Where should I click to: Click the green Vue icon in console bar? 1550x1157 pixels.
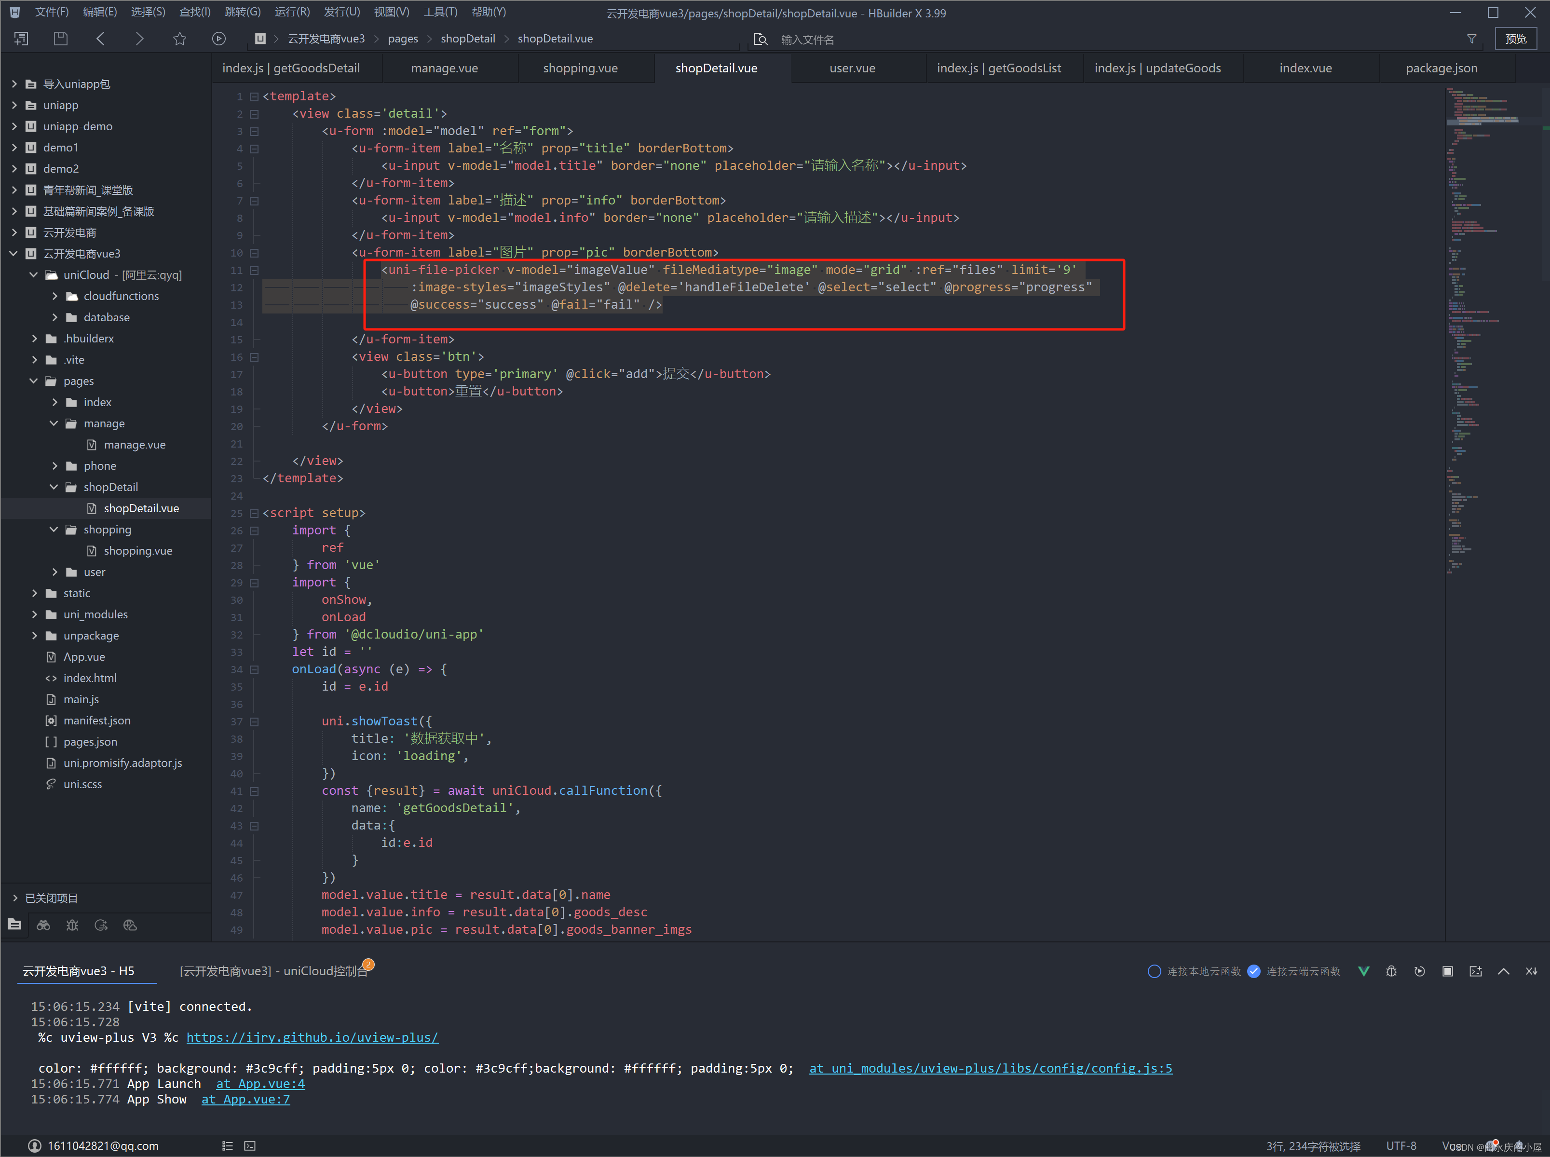[1363, 971]
